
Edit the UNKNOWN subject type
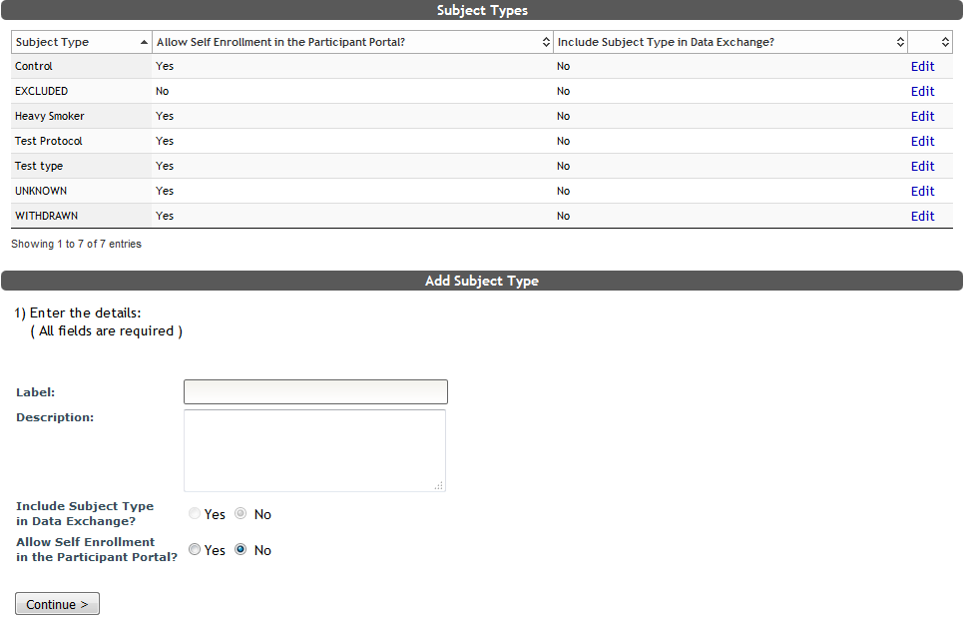tap(921, 191)
